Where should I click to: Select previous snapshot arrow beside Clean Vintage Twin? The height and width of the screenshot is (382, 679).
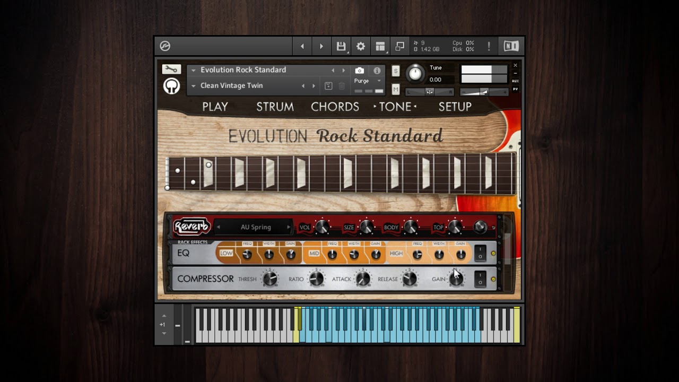pos(303,86)
